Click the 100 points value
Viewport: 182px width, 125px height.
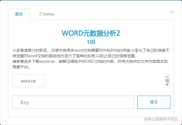pyautogui.click(x=91, y=42)
